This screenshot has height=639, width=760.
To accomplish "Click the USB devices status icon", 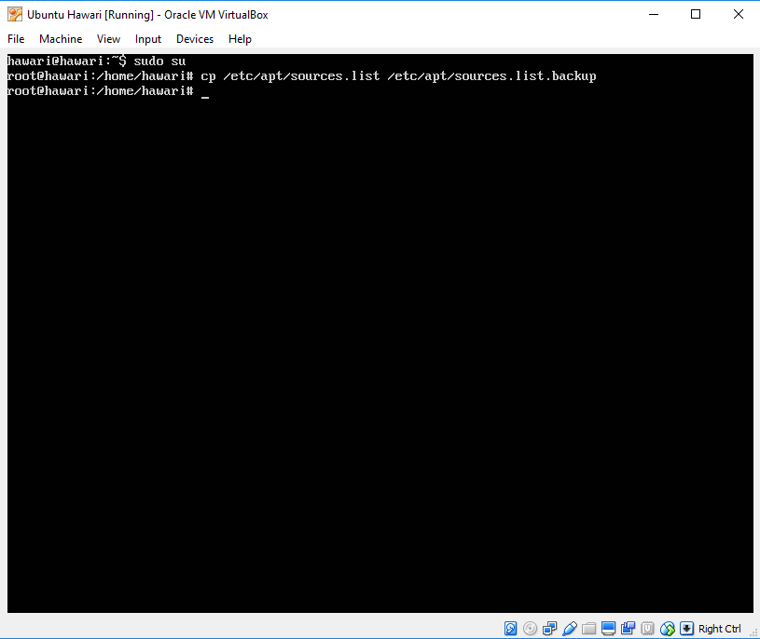I will [x=647, y=628].
